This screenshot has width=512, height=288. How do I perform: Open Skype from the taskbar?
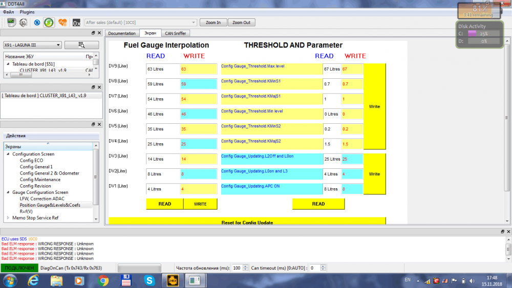click(149, 280)
